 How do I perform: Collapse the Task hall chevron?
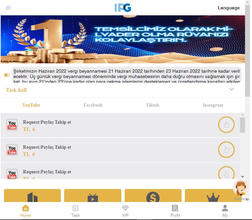coord(232,89)
